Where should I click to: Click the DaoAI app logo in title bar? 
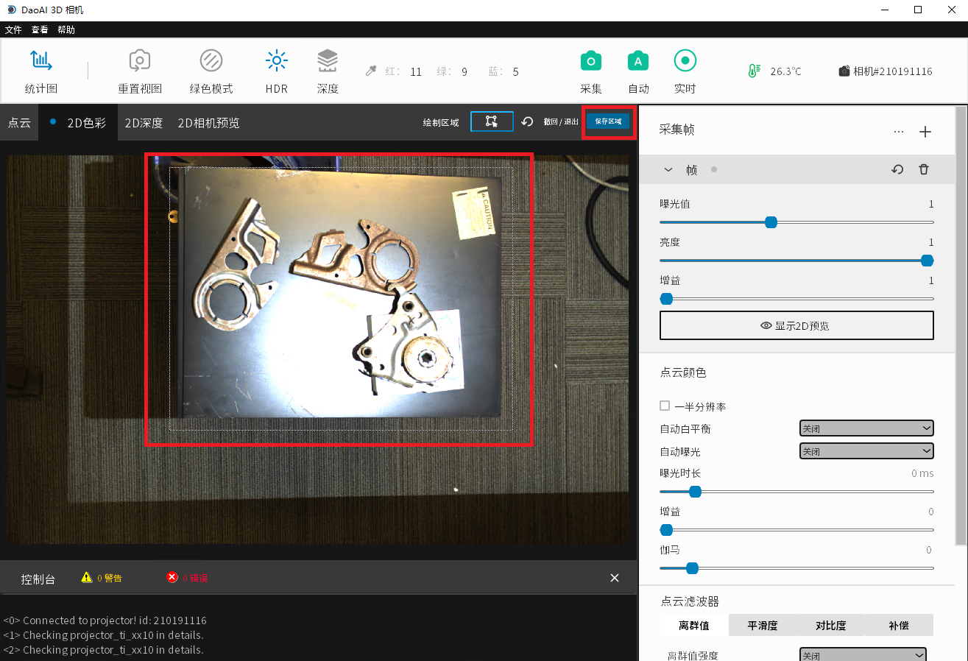[x=11, y=10]
